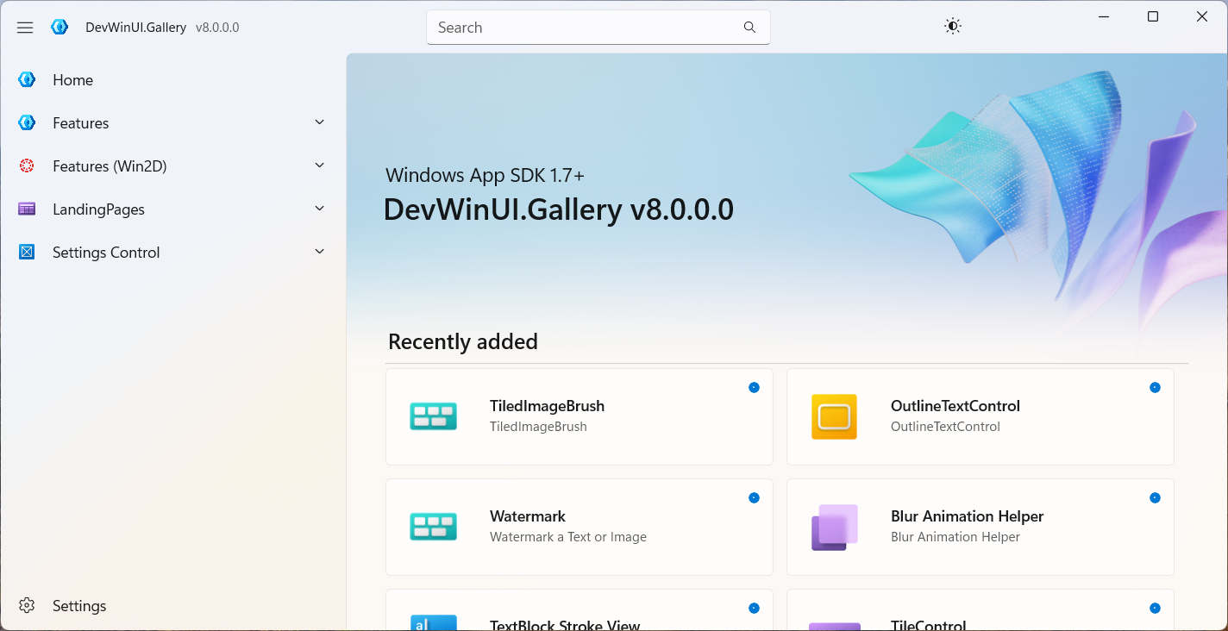The image size is (1228, 631).
Task: Expand the Features (Win2D) chevron
Action: [x=320, y=166]
